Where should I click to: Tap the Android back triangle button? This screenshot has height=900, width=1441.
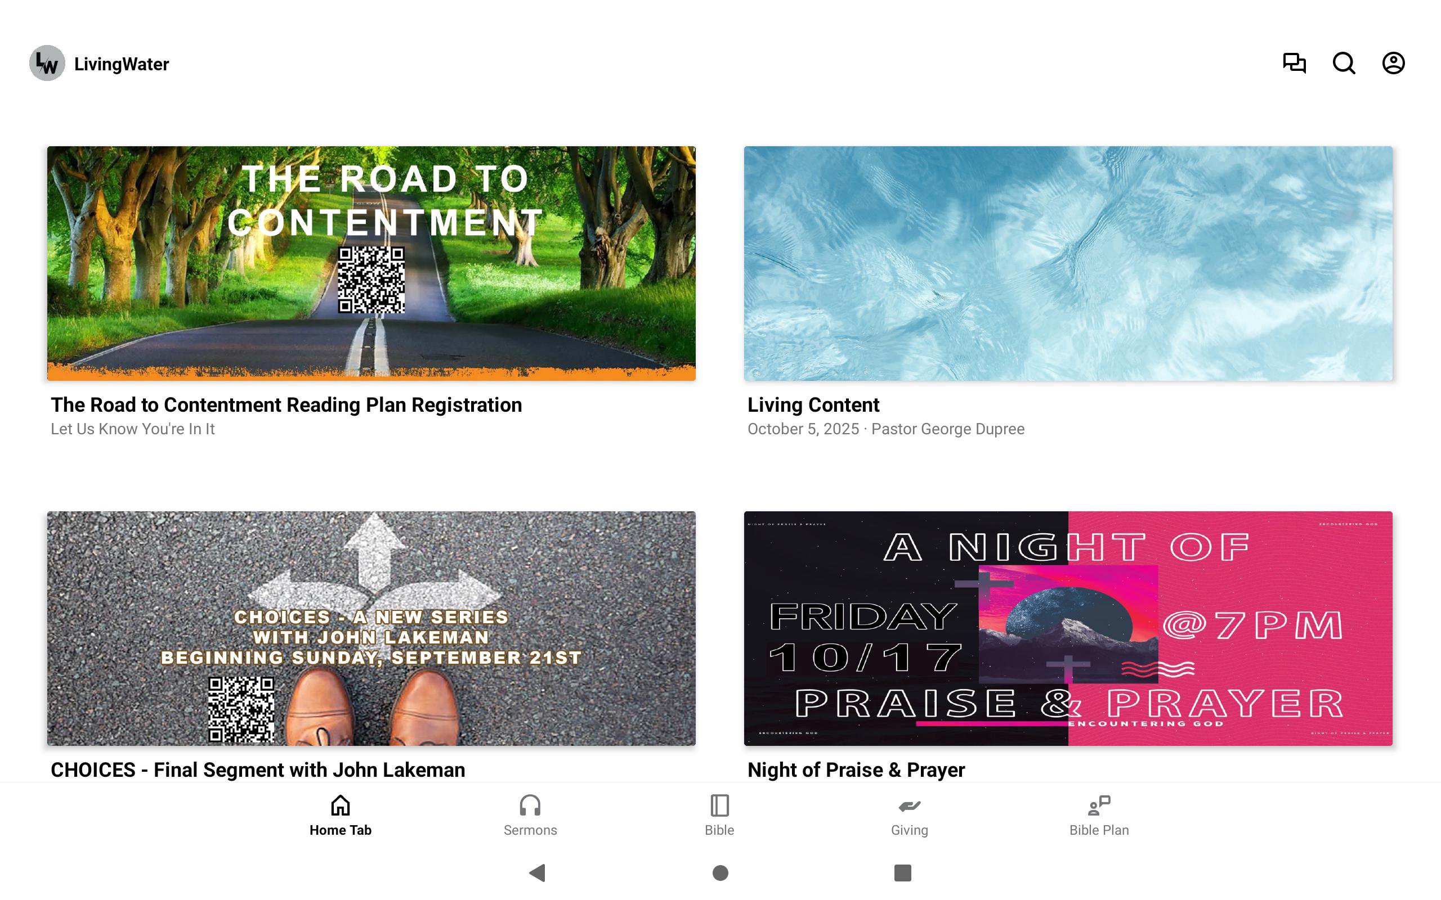click(537, 872)
